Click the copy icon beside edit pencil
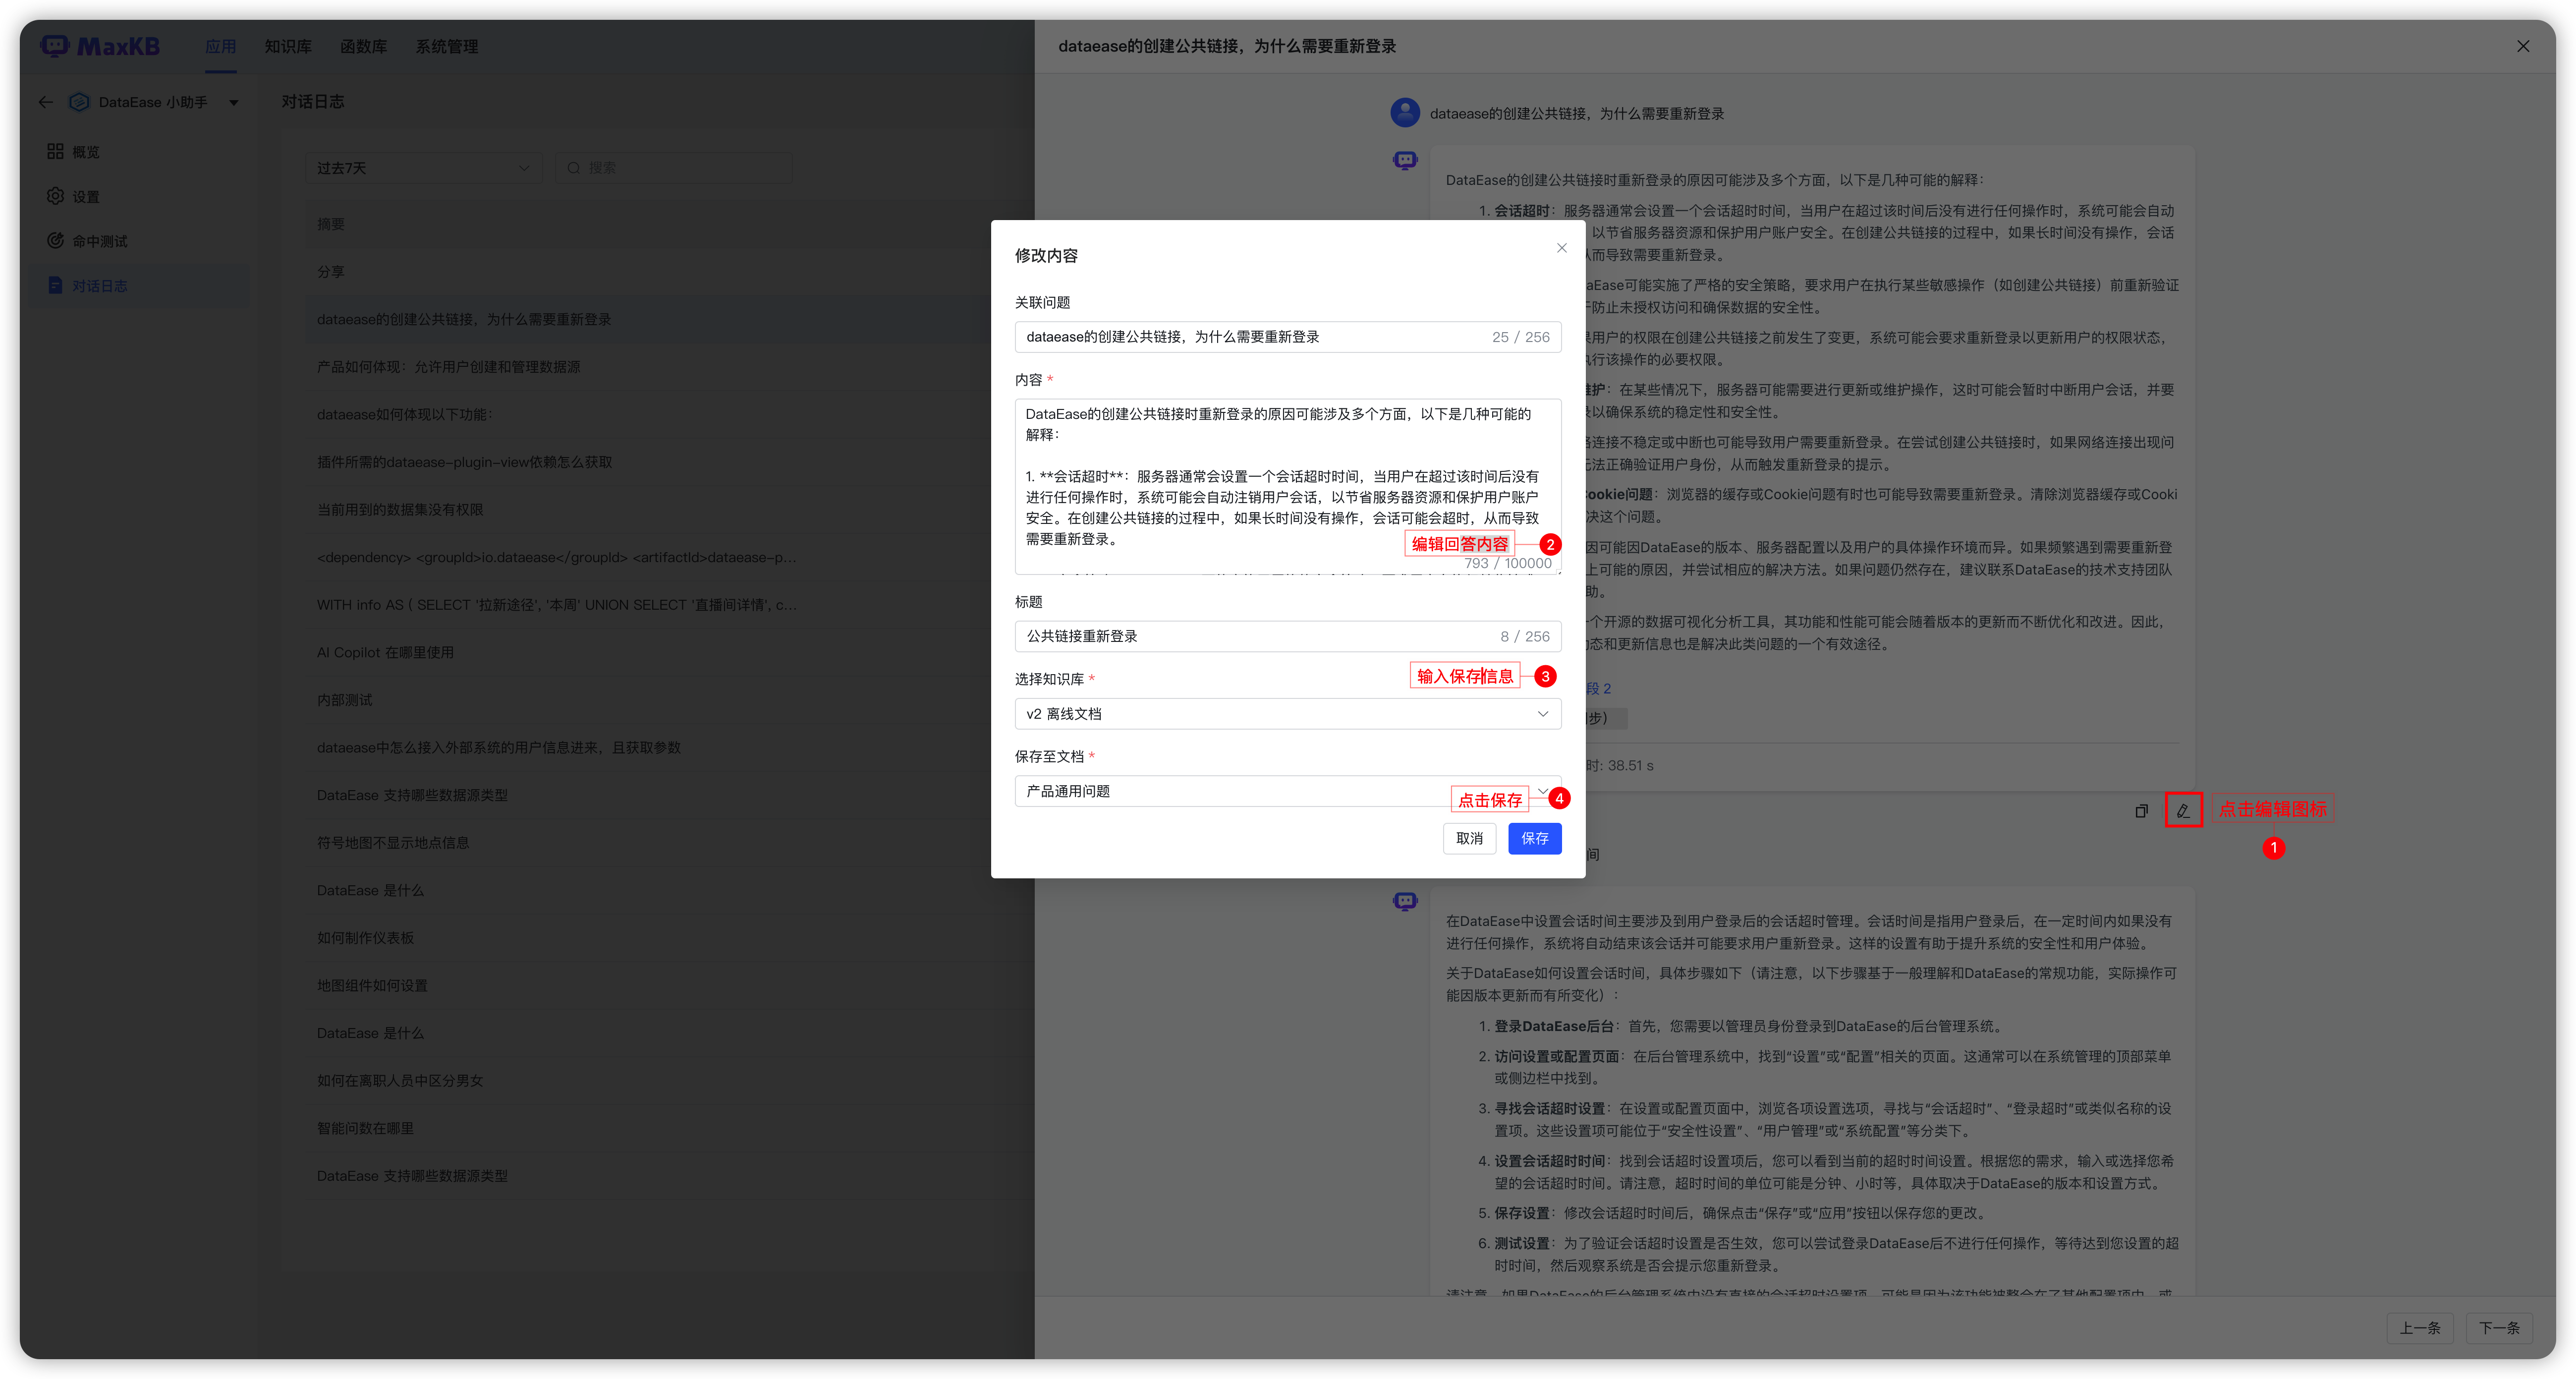 pyautogui.click(x=2141, y=810)
